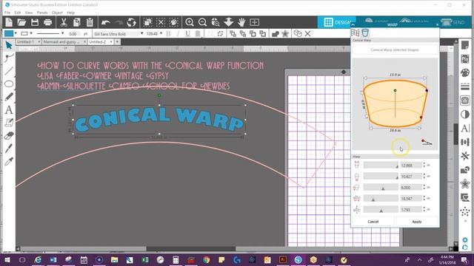Fit the page to the window
The image size is (474, 266).
coord(255,22)
